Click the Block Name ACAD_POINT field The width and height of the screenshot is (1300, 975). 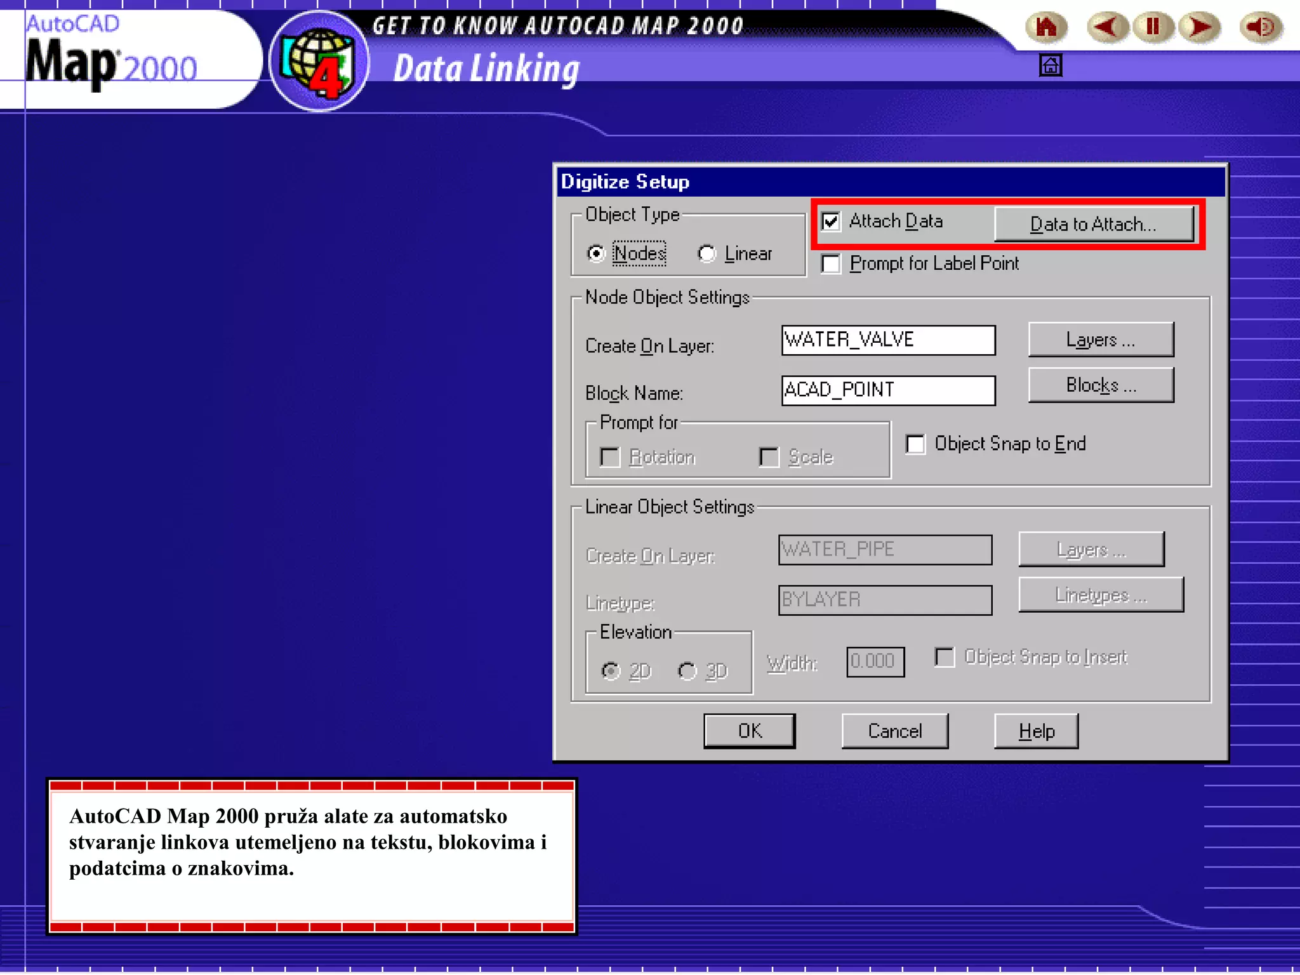887,390
